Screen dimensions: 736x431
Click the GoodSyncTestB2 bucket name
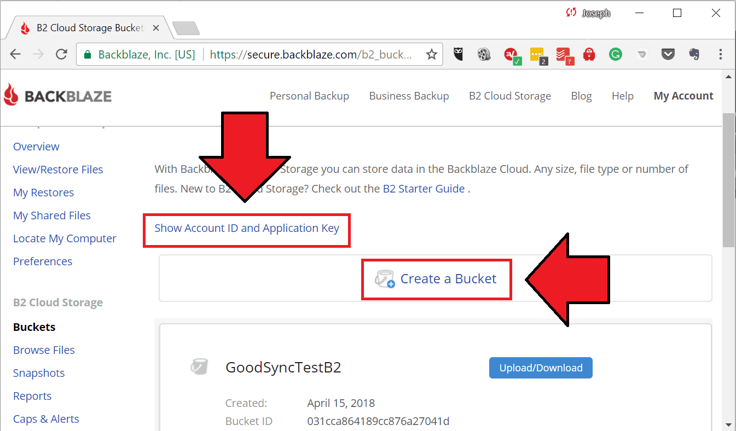click(x=283, y=367)
